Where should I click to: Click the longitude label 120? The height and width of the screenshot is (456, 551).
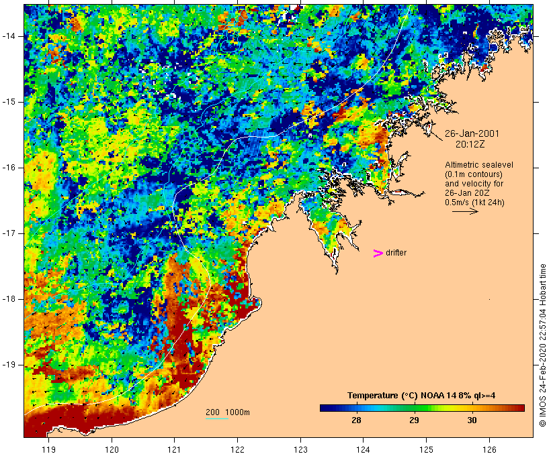point(112,450)
